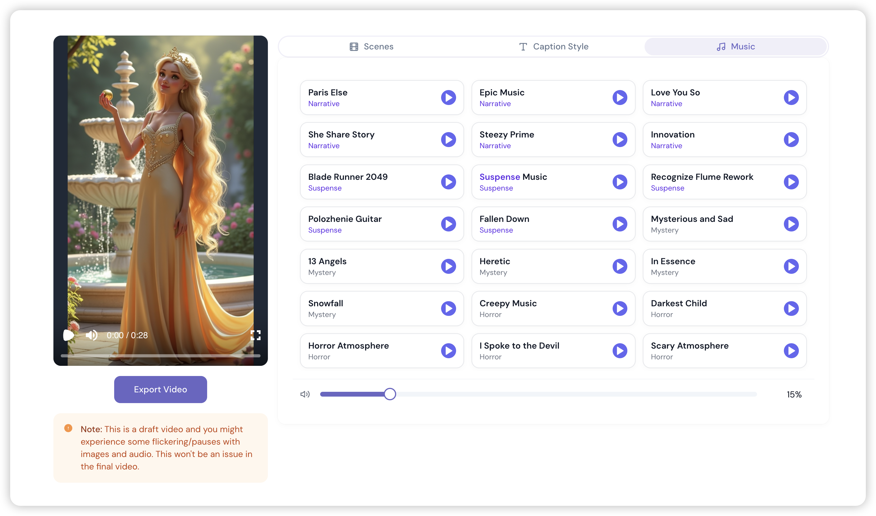The width and height of the screenshot is (876, 516).
Task: Click the music volume speaker icon
Action: coord(305,394)
